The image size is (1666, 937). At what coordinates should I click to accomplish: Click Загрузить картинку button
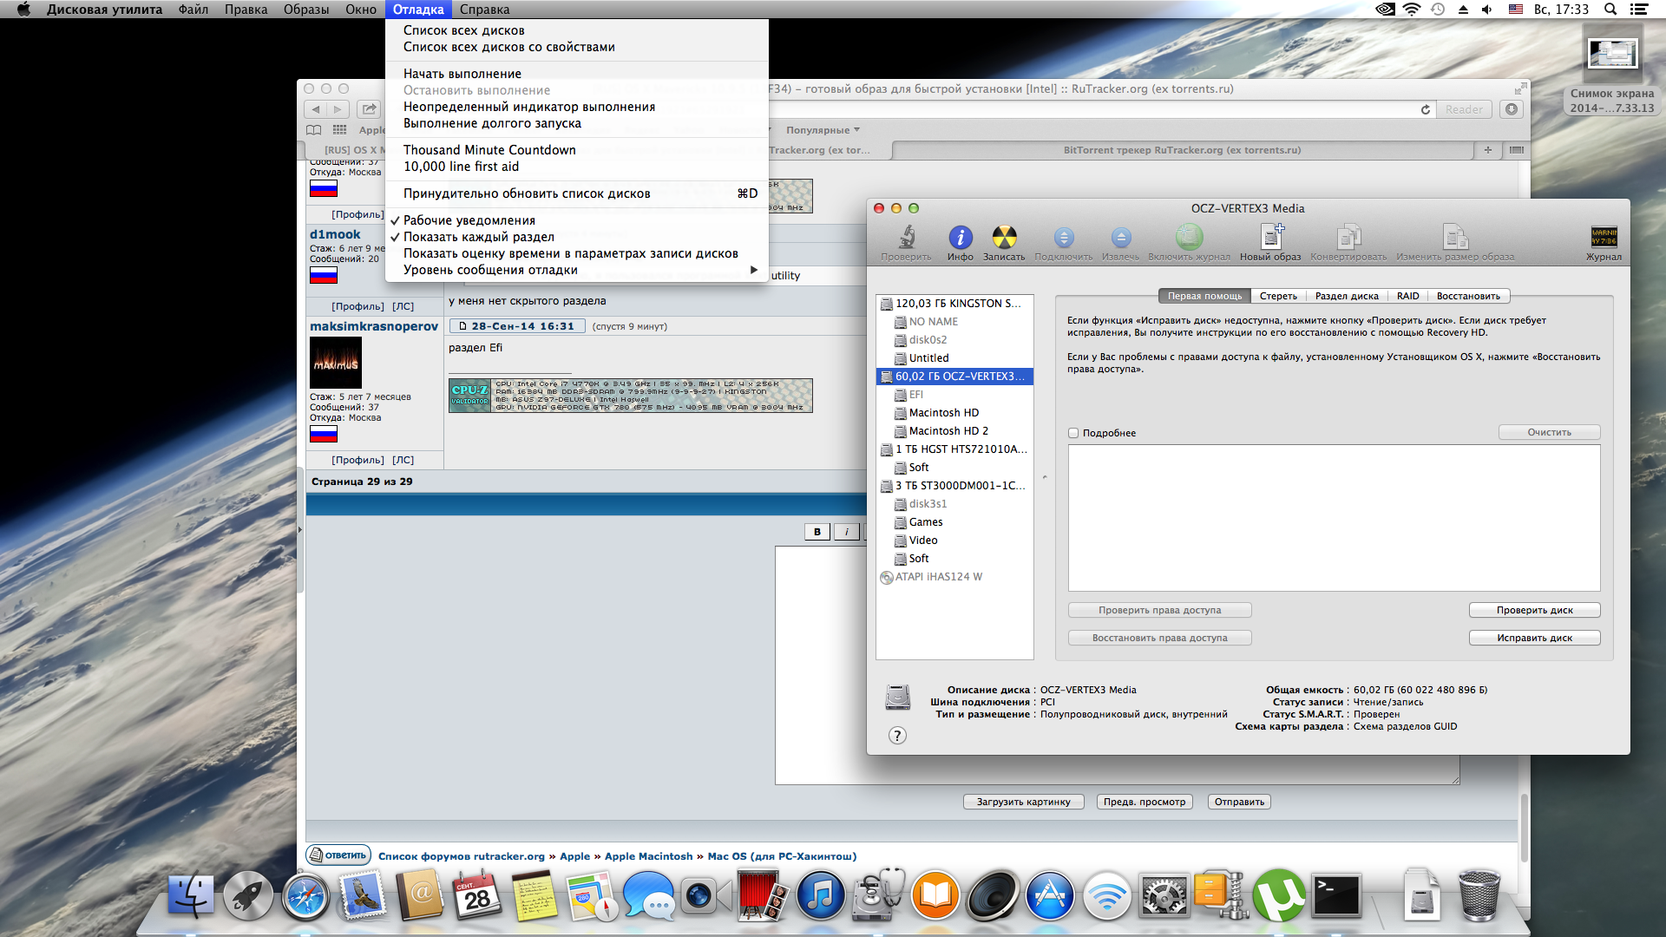1023,802
